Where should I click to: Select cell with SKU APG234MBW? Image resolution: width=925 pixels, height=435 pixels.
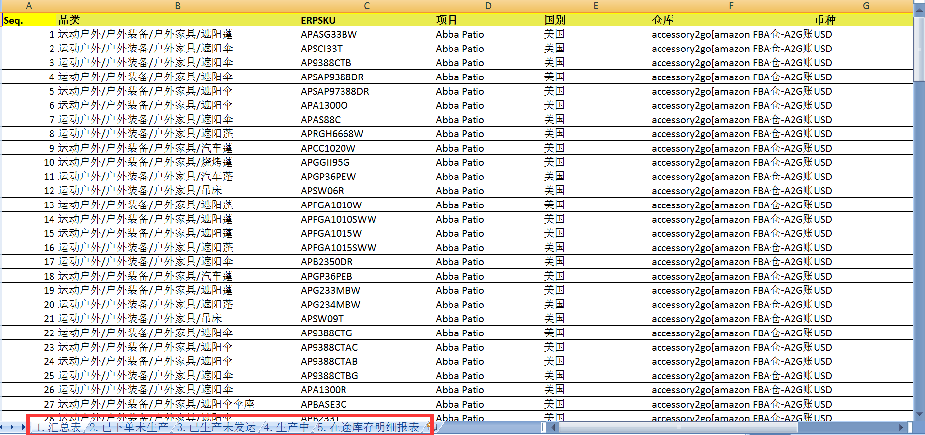point(367,305)
